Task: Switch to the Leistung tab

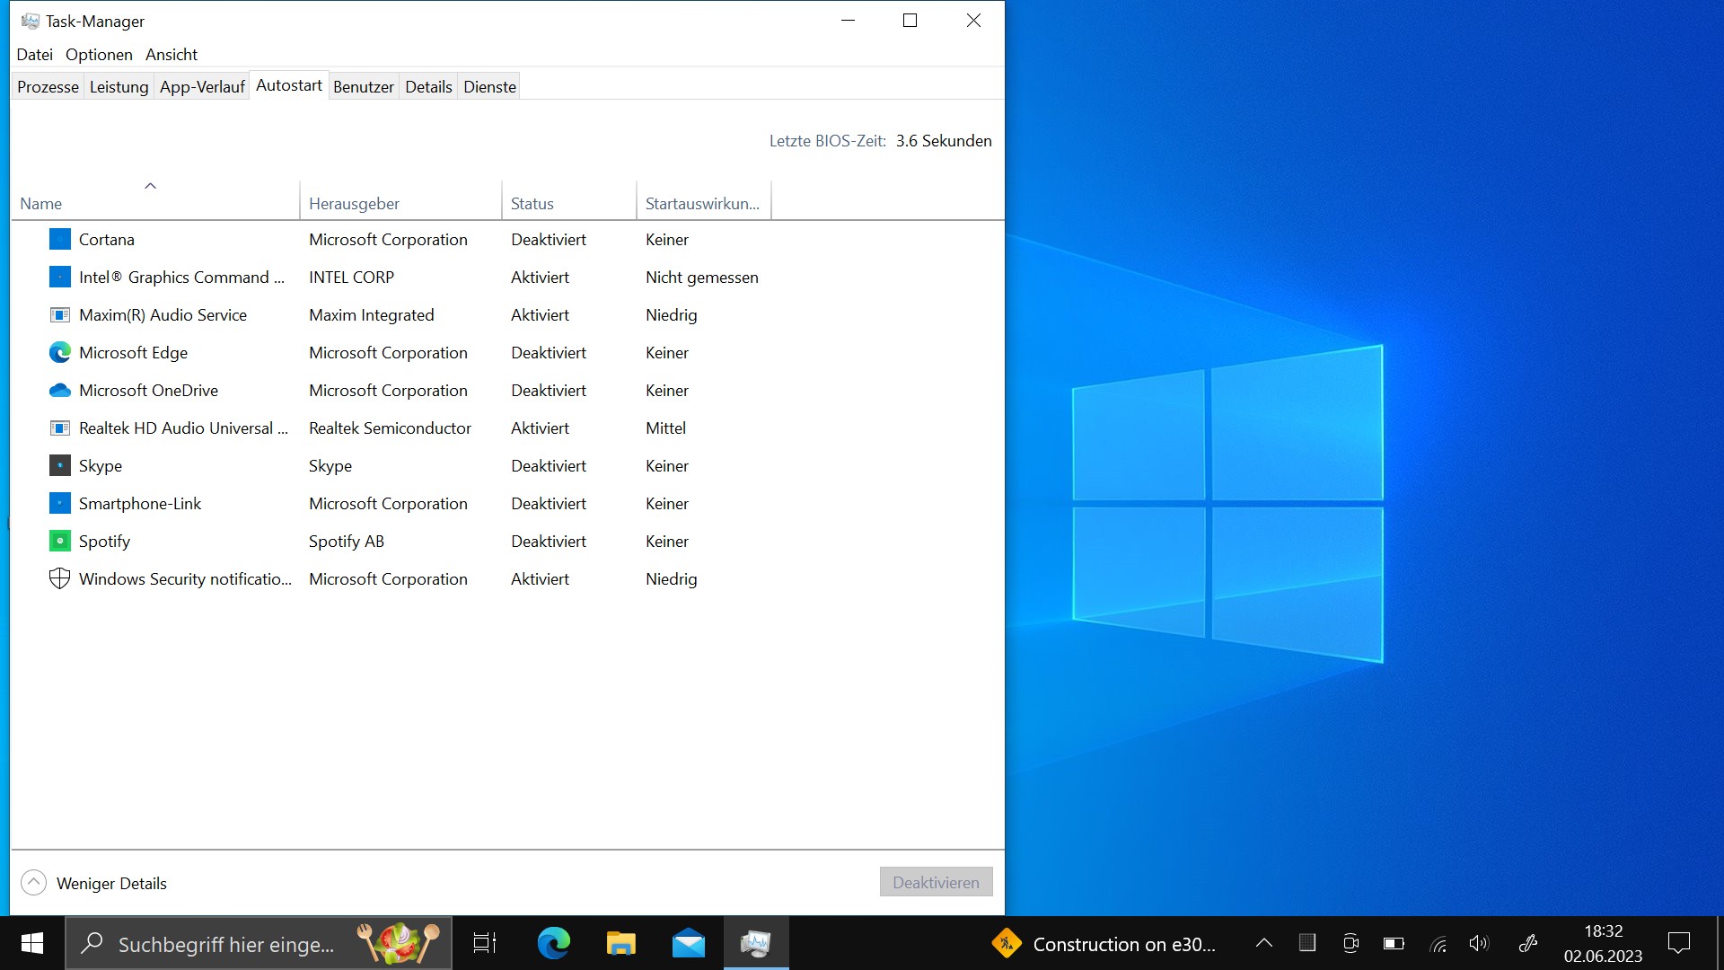Action: pos(119,87)
